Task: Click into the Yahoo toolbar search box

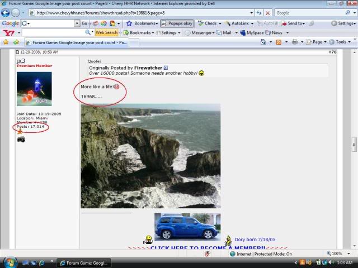Action: click(x=53, y=32)
